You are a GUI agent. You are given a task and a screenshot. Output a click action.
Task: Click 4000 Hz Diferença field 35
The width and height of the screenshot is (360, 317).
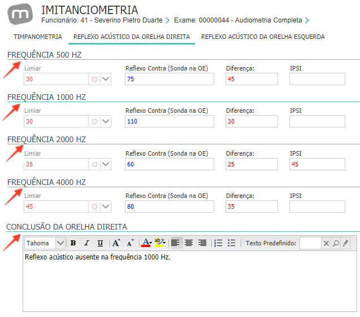251,206
